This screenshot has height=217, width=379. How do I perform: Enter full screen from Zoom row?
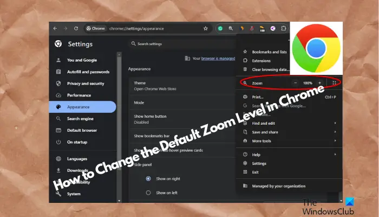[334, 83]
